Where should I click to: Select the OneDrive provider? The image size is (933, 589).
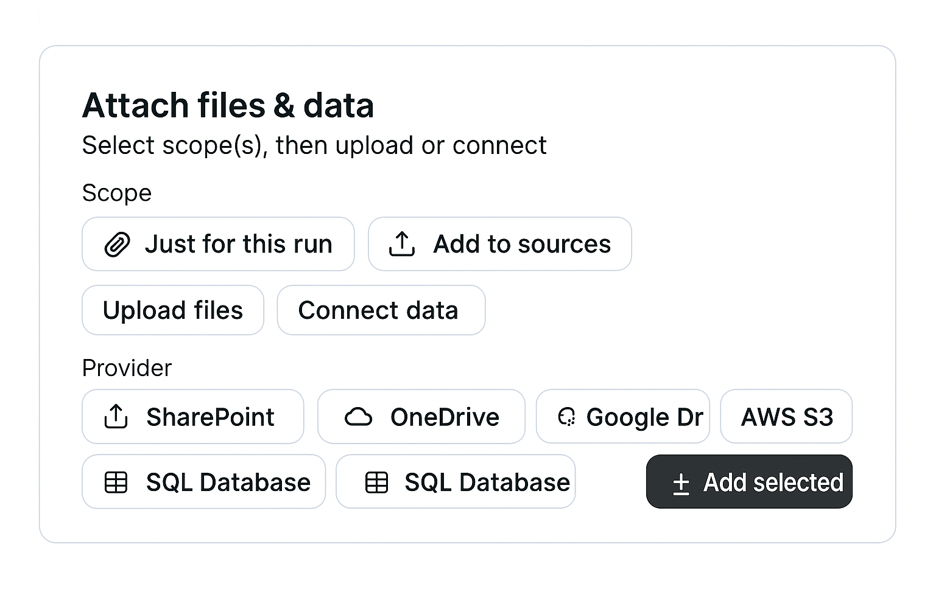pos(421,417)
